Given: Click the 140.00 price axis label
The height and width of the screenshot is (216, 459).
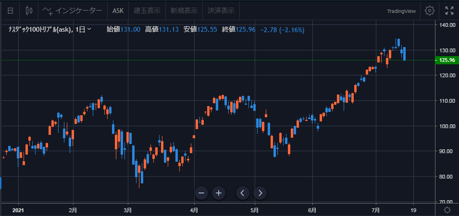Looking at the screenshot, I should [x=447, y=25].
